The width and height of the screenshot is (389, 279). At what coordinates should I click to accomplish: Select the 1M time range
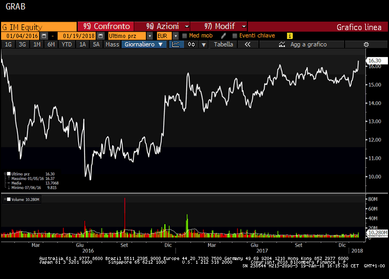36,44
